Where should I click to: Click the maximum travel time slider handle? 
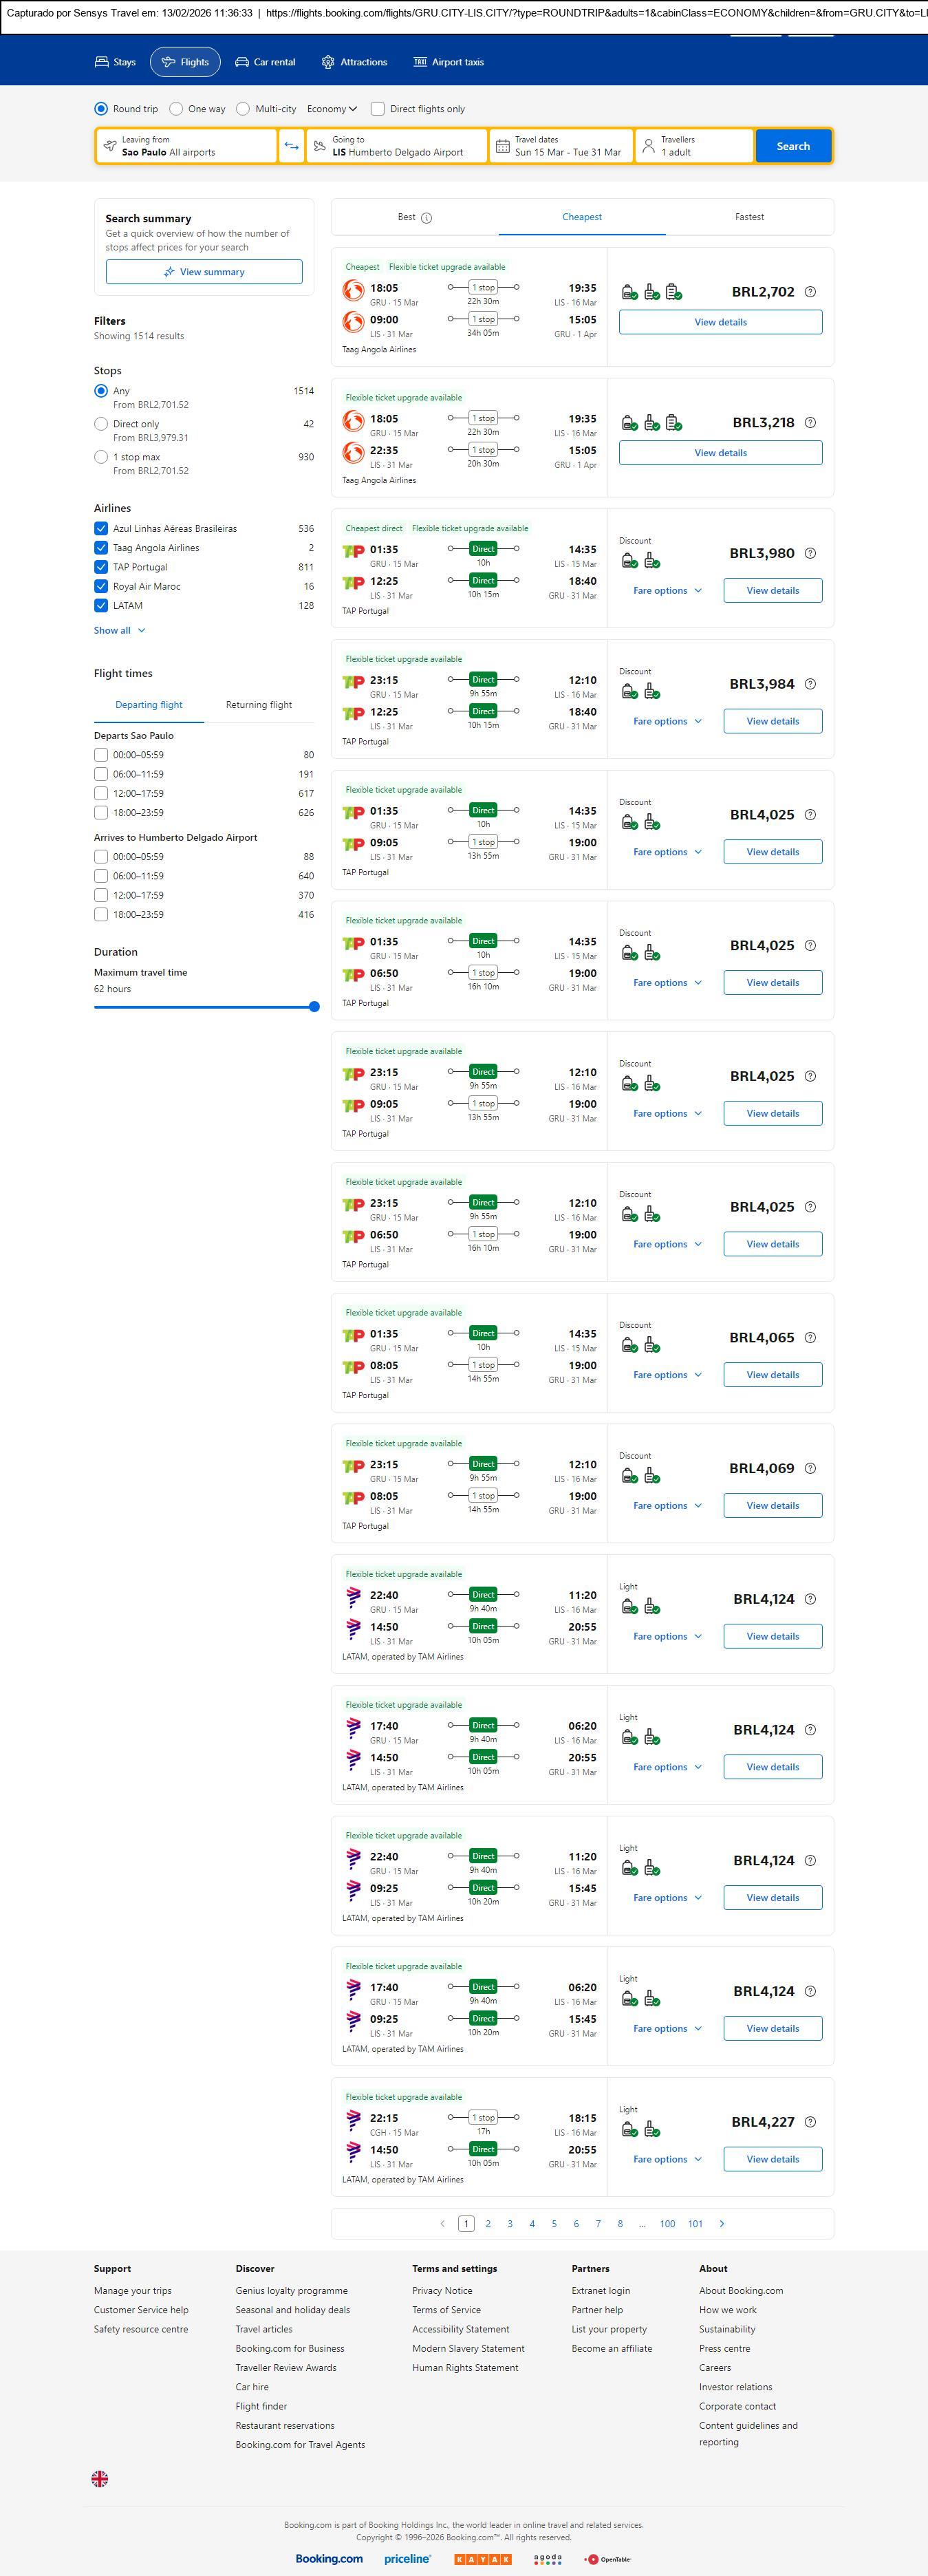click(314, 1007)
